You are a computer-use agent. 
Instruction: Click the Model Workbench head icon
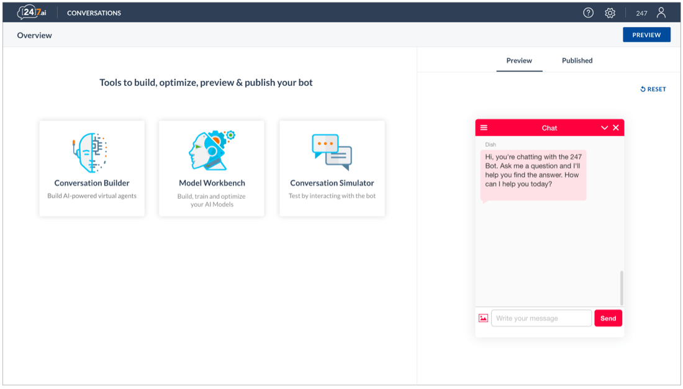[212, 150]
